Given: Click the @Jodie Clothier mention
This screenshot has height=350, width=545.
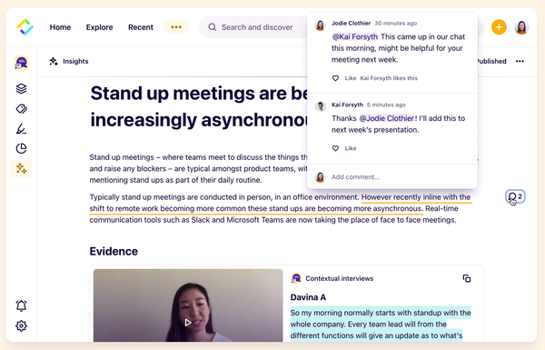Looking at the screenshot, I should [x=387, y=118].
